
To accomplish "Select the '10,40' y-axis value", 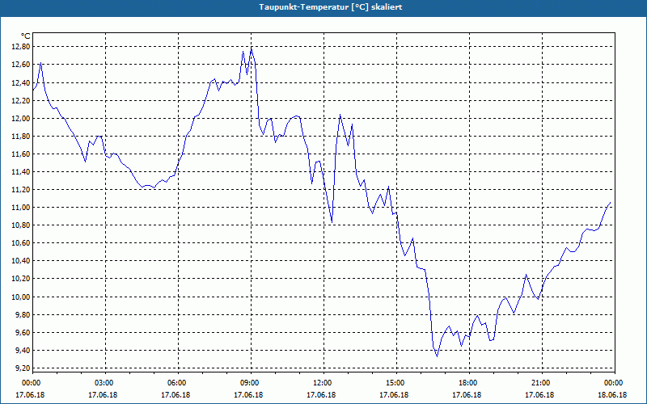I will [22, 260].
